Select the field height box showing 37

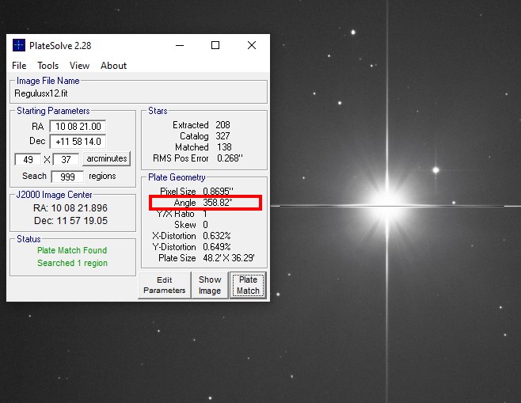[x=66, y=159]
